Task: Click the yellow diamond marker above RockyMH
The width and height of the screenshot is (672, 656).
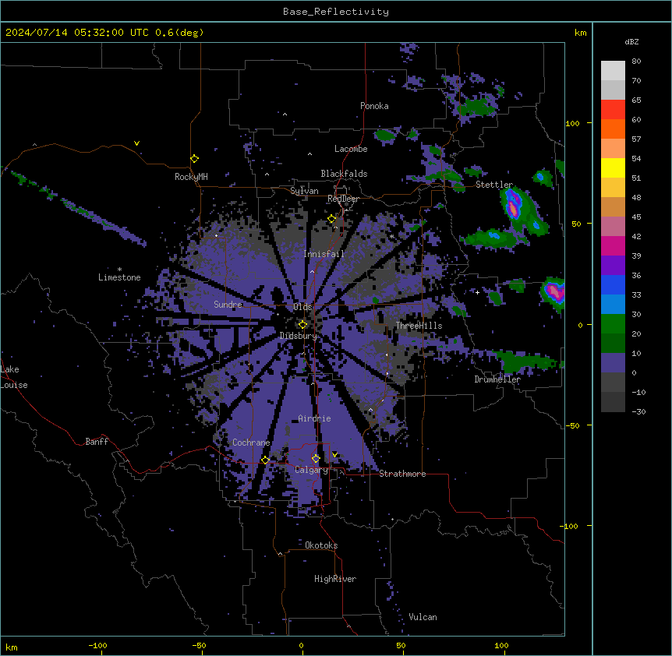Action: (194, 159)
